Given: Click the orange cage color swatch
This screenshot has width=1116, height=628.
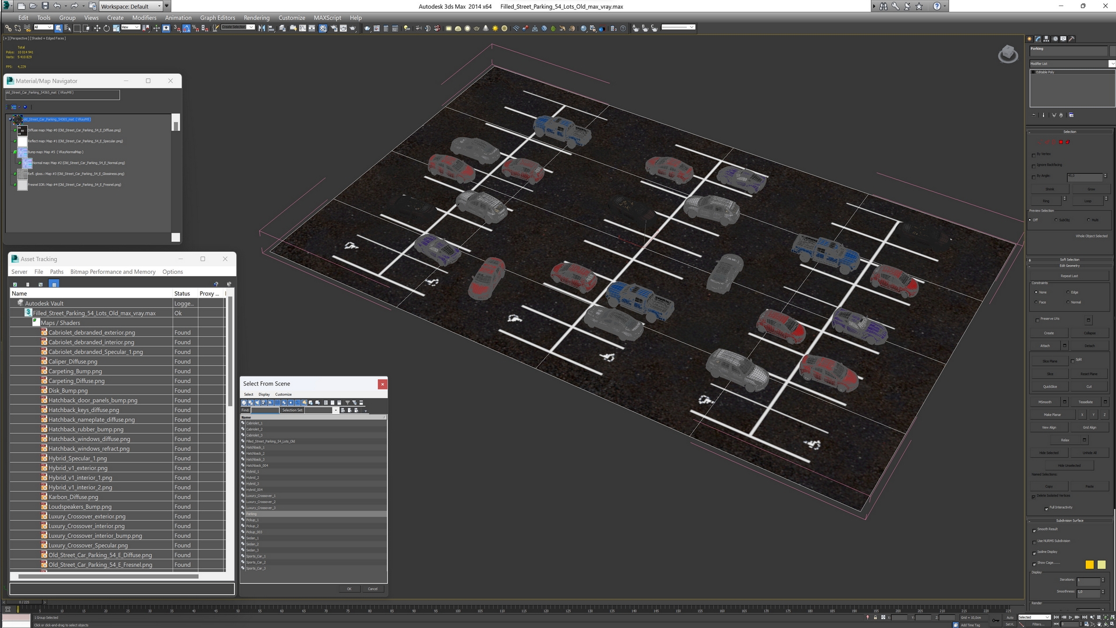Looking at the screenshot, I should tap(1089, 565).
